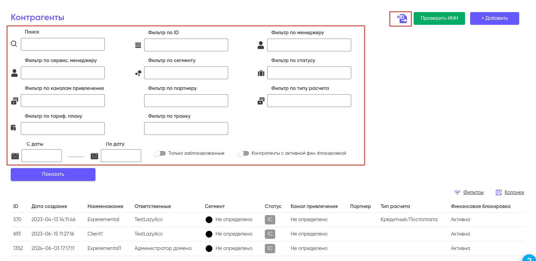Click the person icon beside Фильтр по менеджеру

point(261,45)
